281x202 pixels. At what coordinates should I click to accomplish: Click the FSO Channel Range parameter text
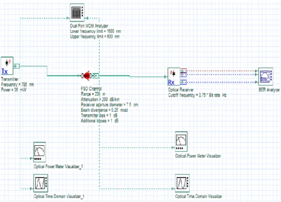(x=93, y=94)
